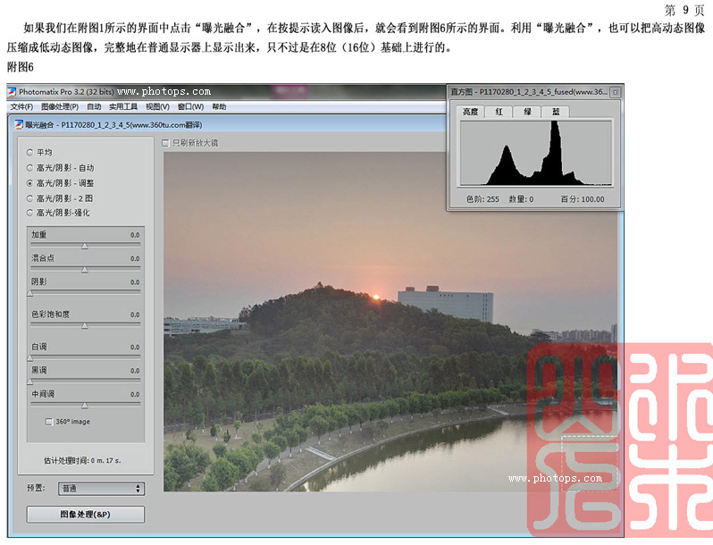Close the 直方图 histogram window

615,92
